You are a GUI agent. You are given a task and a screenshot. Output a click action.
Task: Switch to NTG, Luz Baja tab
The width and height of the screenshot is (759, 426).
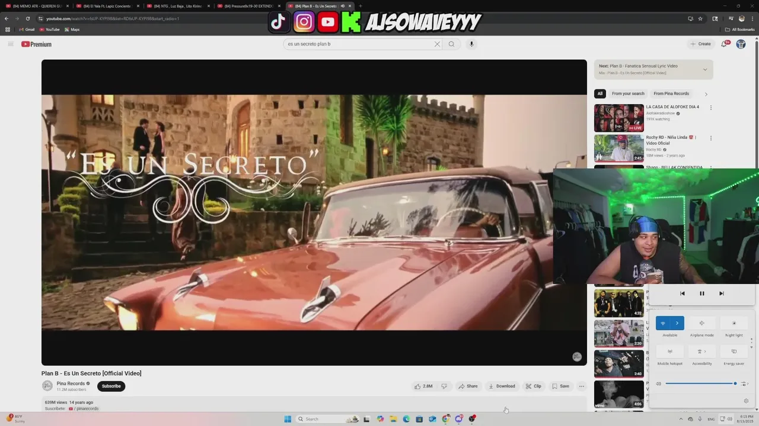[178, 6]
